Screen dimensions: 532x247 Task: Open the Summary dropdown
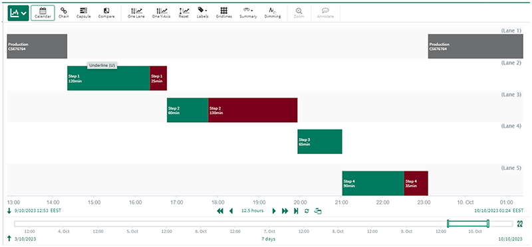(x=248, y=13)
